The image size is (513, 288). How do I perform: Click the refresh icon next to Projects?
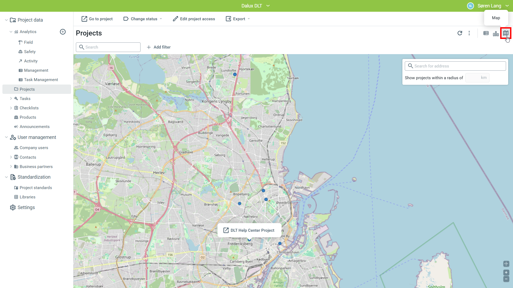pyautogui.click(x=460, y=33)
